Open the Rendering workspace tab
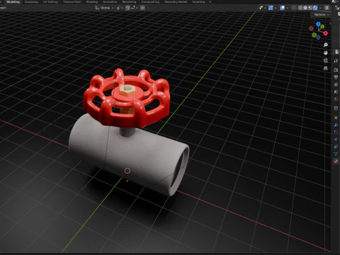This screenshot has height=255, width=340. 129,2
